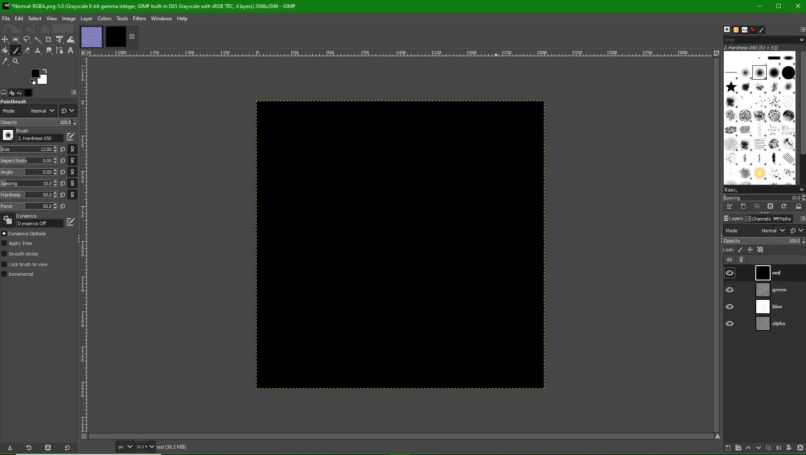
Task: Hide the green layer
Action: (729, 290)
